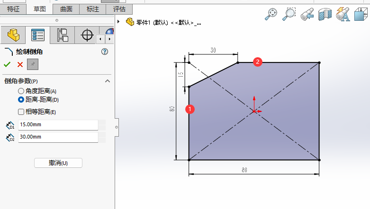
Task: Click the Zoom to Area icon
Action: (x=289, y=14)
